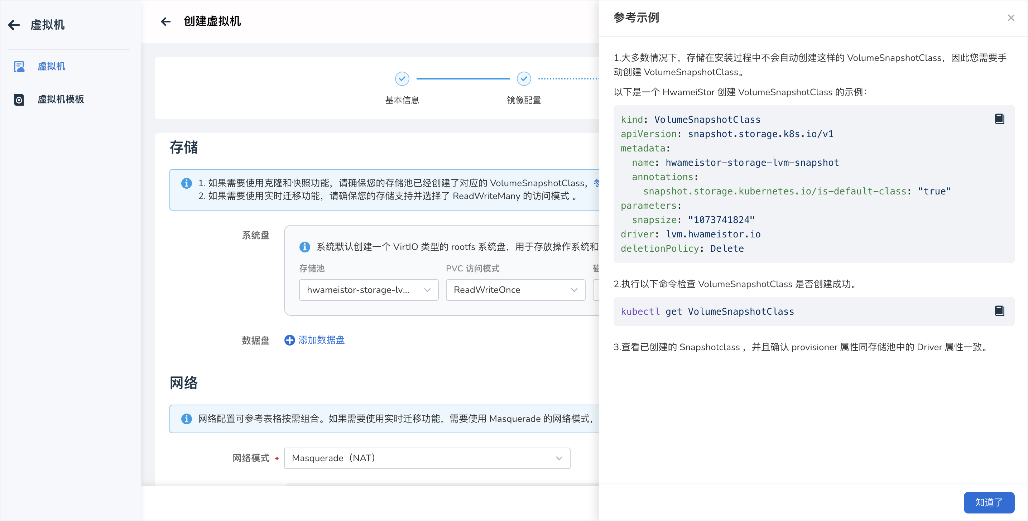Screen dimensions: 1028x521
Task: Click the 虚拟机 sidebar header title
Action: [x=48, y=25]
